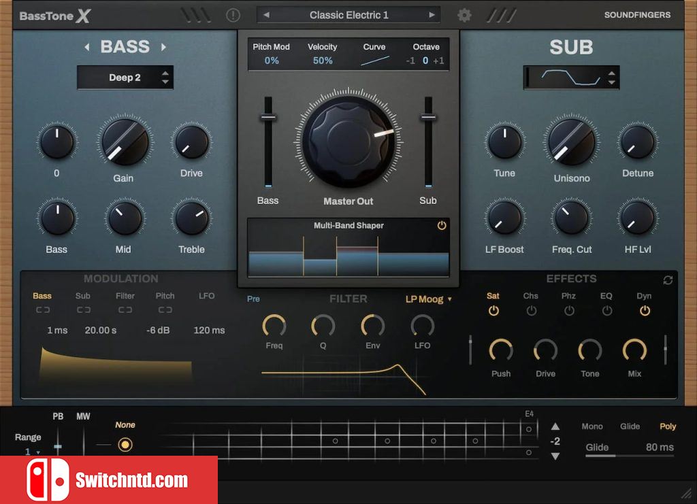Click the left diagonal stripes icon
This screenshot has height=504, width=697.
[195, 15]
